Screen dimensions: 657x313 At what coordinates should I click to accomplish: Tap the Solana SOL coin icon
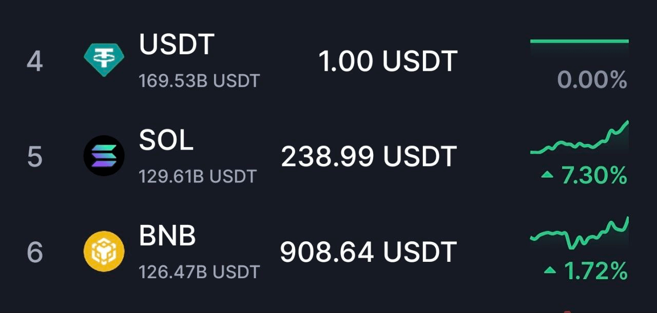(104, 156)
